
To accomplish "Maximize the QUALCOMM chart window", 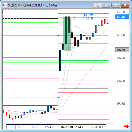I will coord(116,5).
